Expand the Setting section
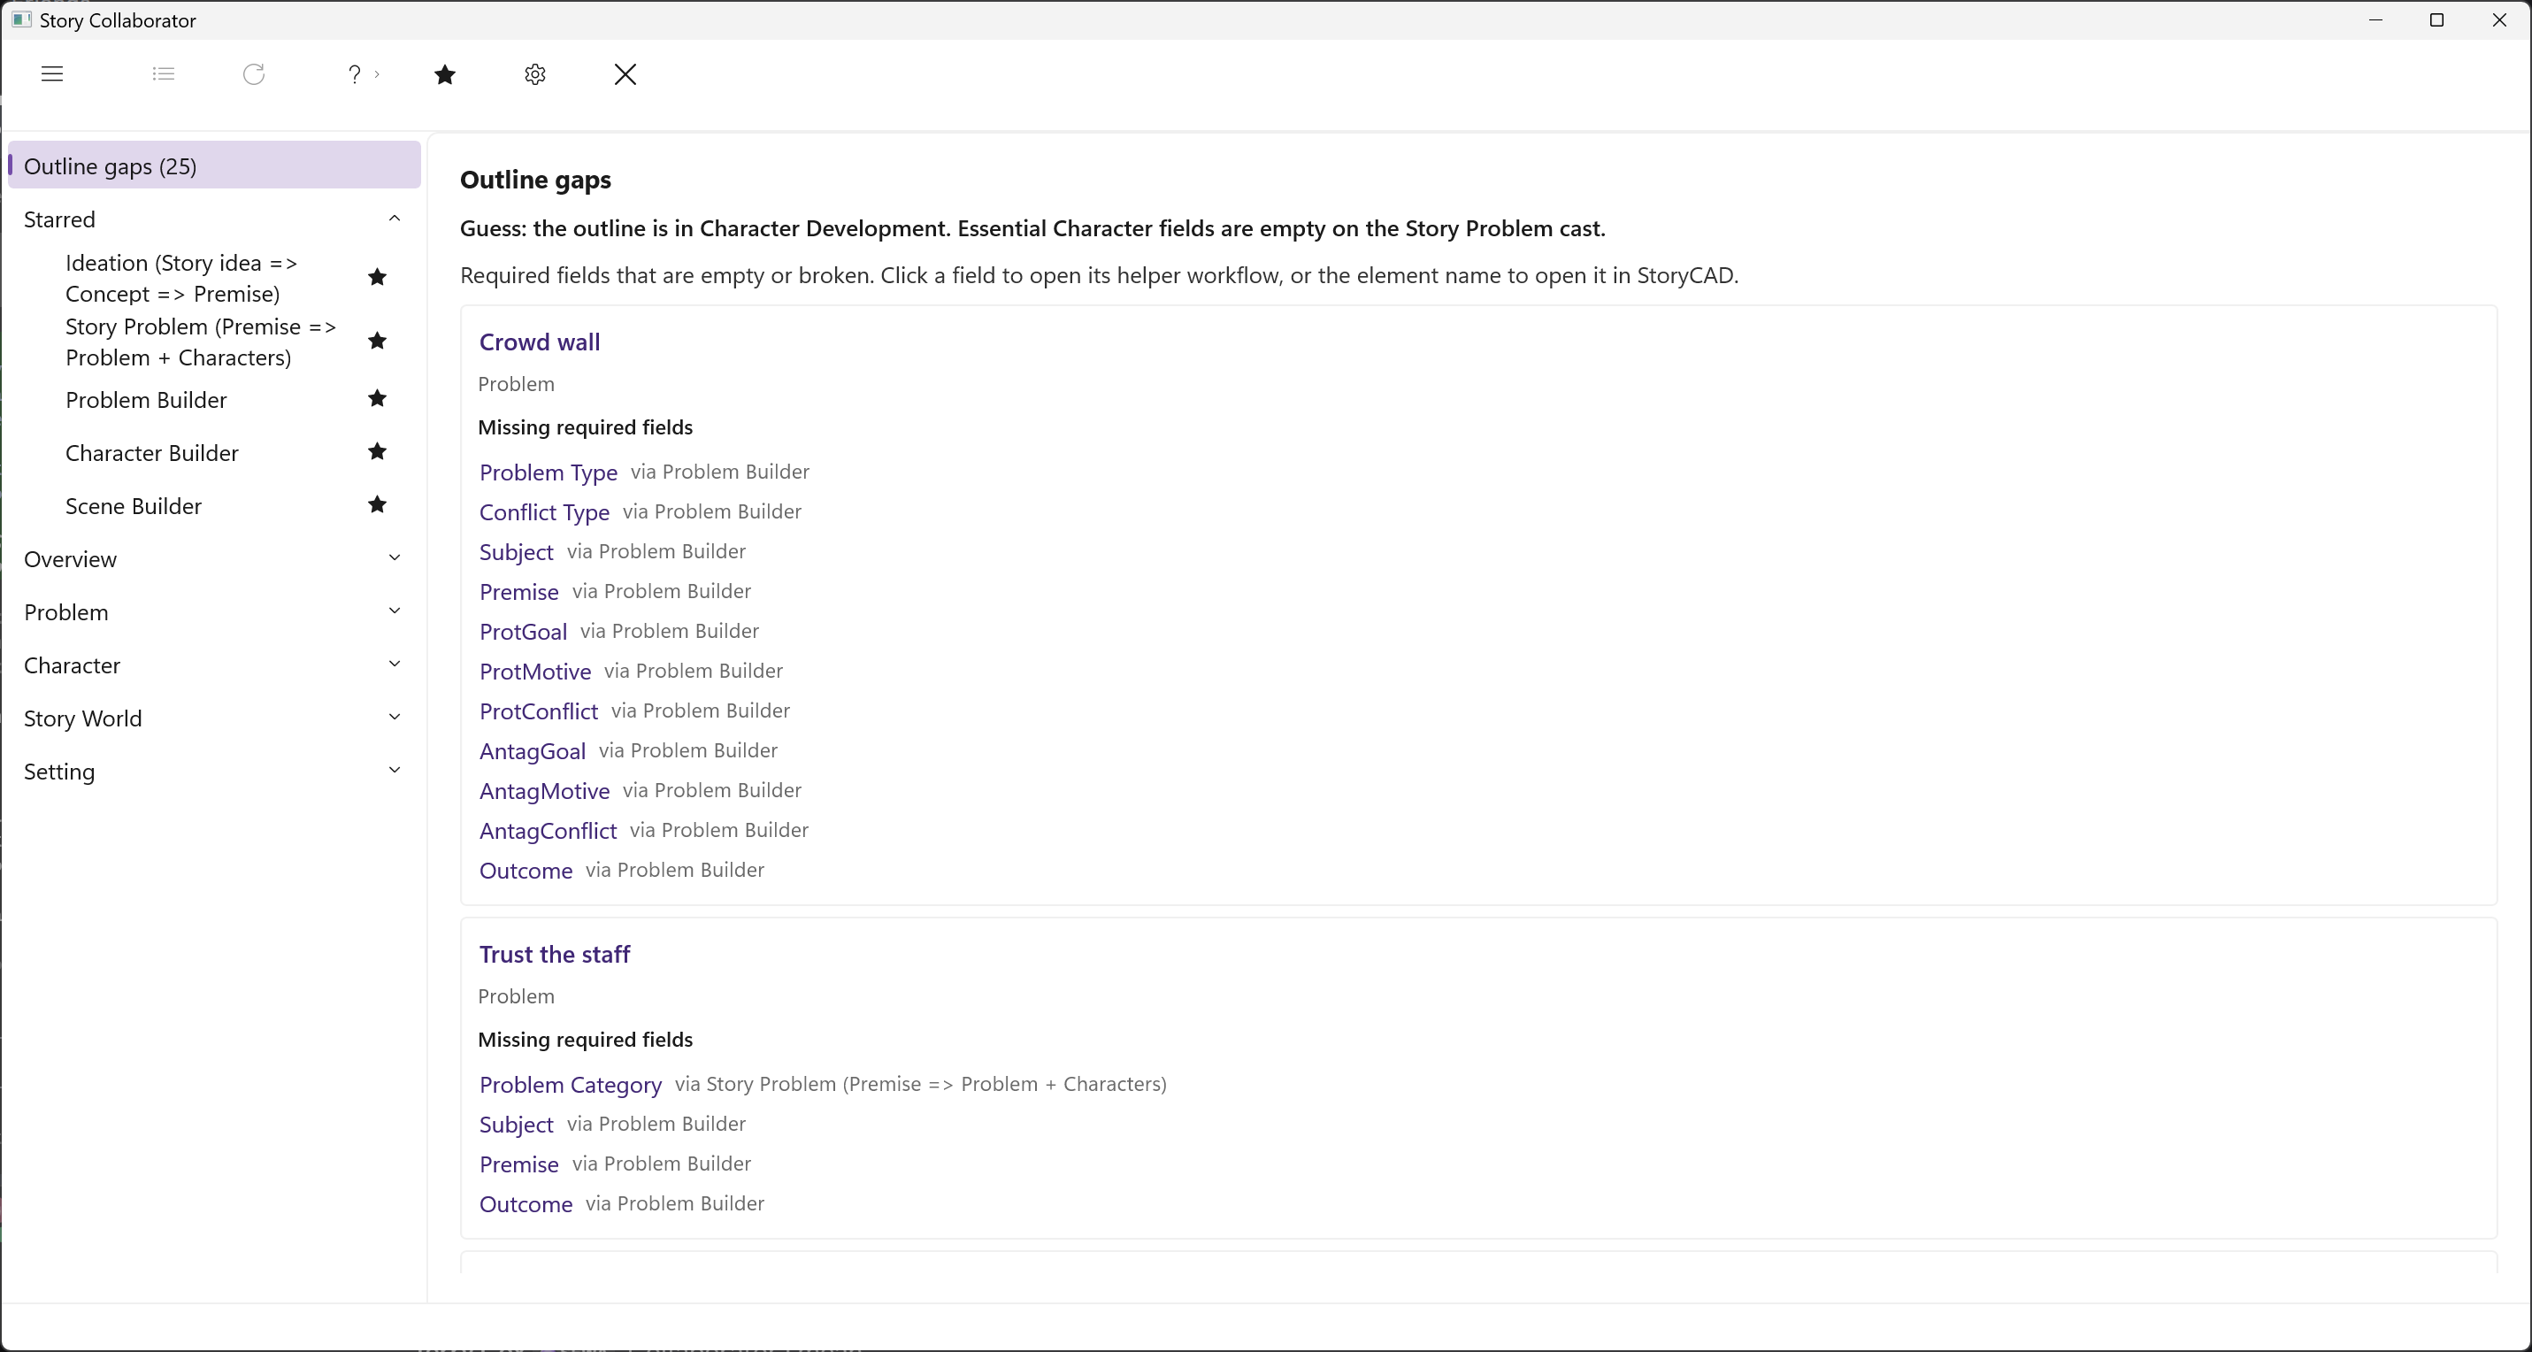This screenshot has height=1352, width=2532. click(x=395, y=771)
